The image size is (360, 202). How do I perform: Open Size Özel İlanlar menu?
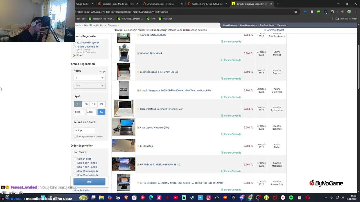[267, 25]
